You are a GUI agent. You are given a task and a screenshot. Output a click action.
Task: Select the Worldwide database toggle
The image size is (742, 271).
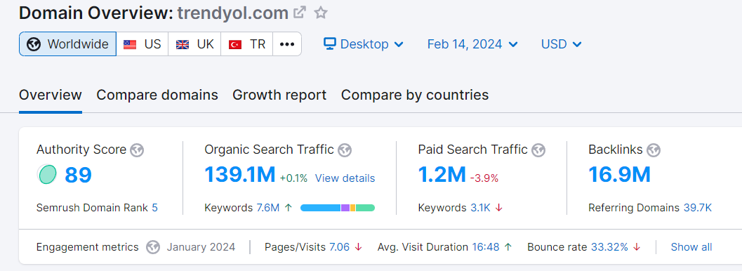[x=67, y=44]
